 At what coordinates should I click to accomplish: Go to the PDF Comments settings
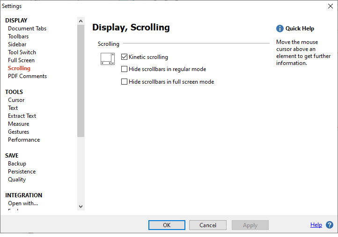[x=27, y=76]
